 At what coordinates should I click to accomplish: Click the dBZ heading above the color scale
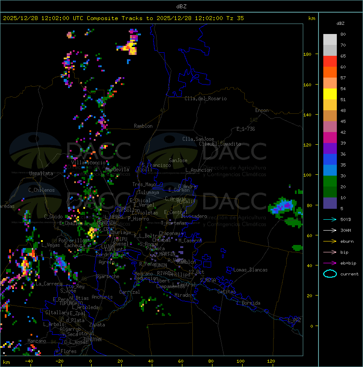[x=340, y=24]
